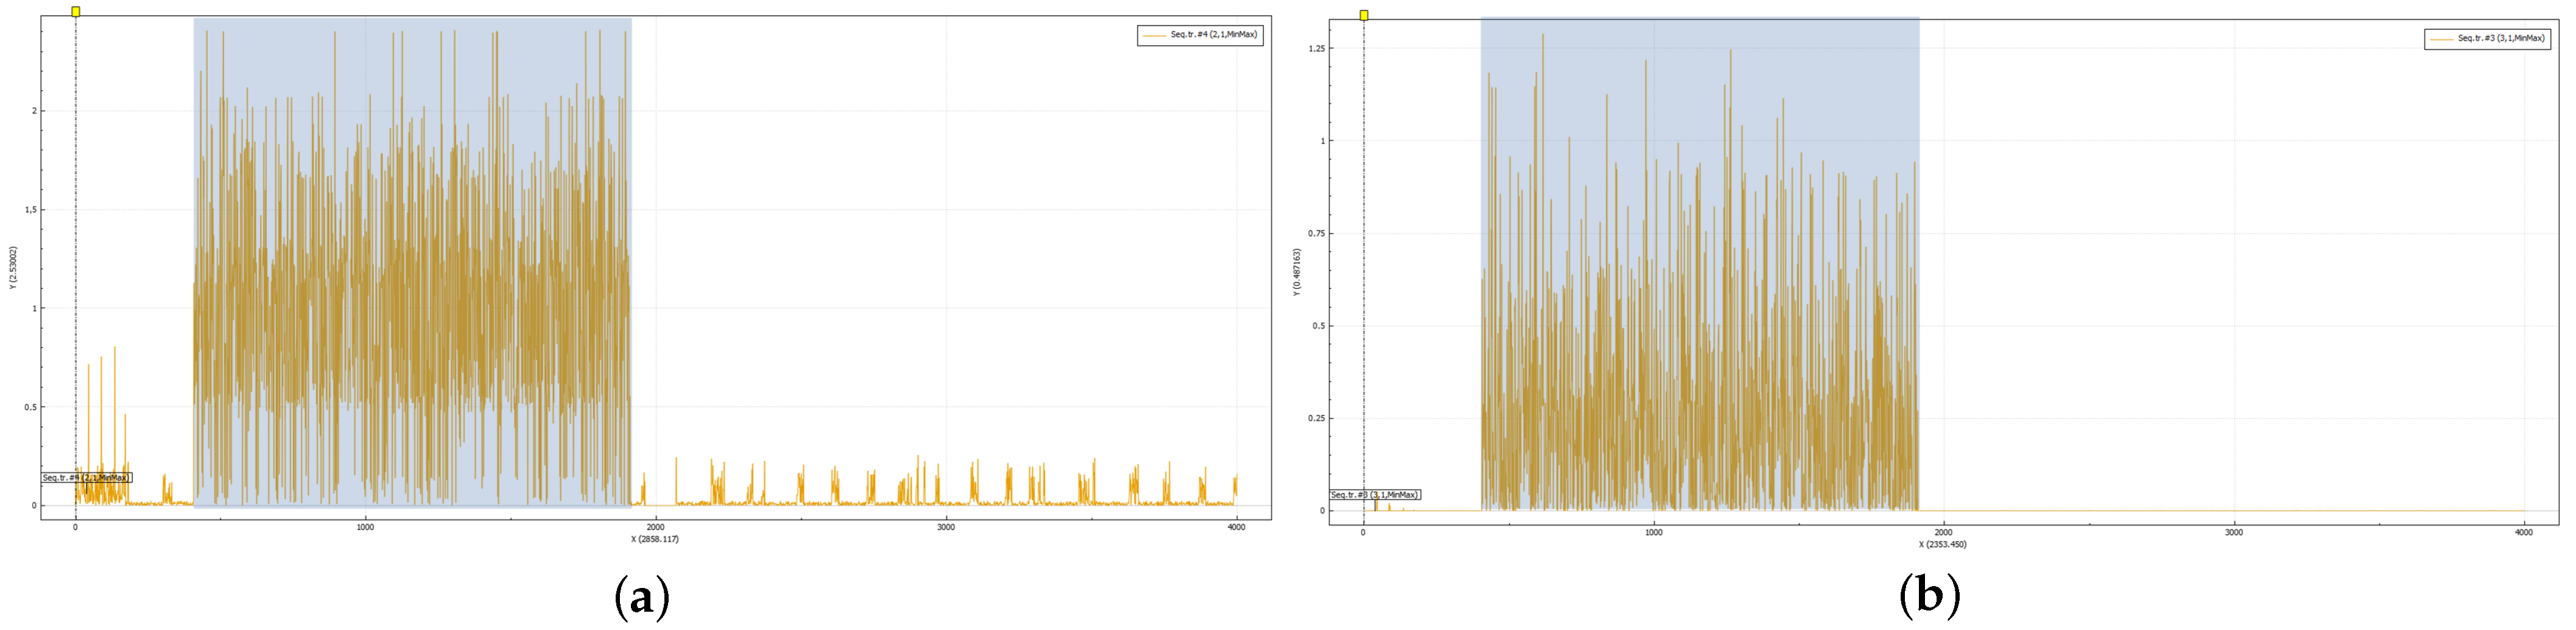The height and width of the screenshot is (630, 2576).
Task: Click the 3000 tick on the Seq.tr.#3 X axis
Action: (2233, 532)
